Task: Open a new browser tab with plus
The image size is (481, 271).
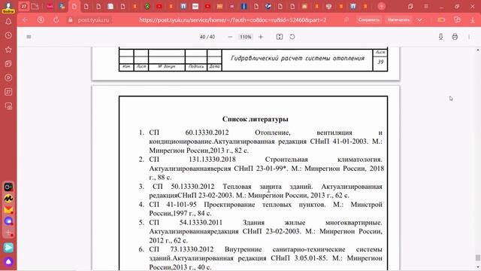Action: (x=381, y=6)
